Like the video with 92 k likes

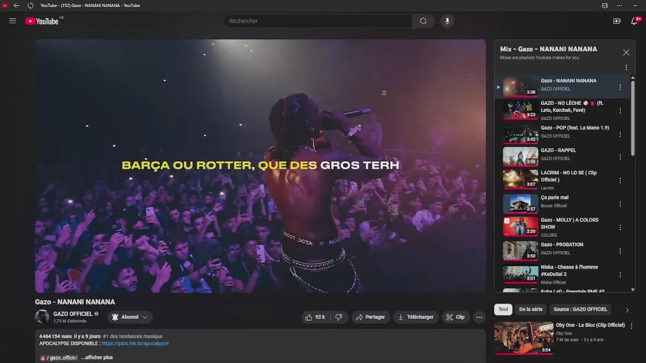pyautogui.click(x=315, y=317)
